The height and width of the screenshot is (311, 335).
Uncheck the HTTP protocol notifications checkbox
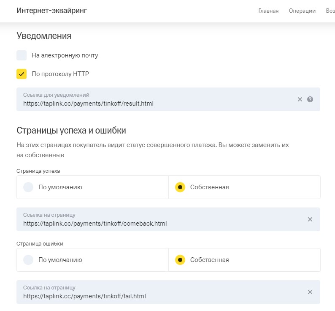coord(22,74)
